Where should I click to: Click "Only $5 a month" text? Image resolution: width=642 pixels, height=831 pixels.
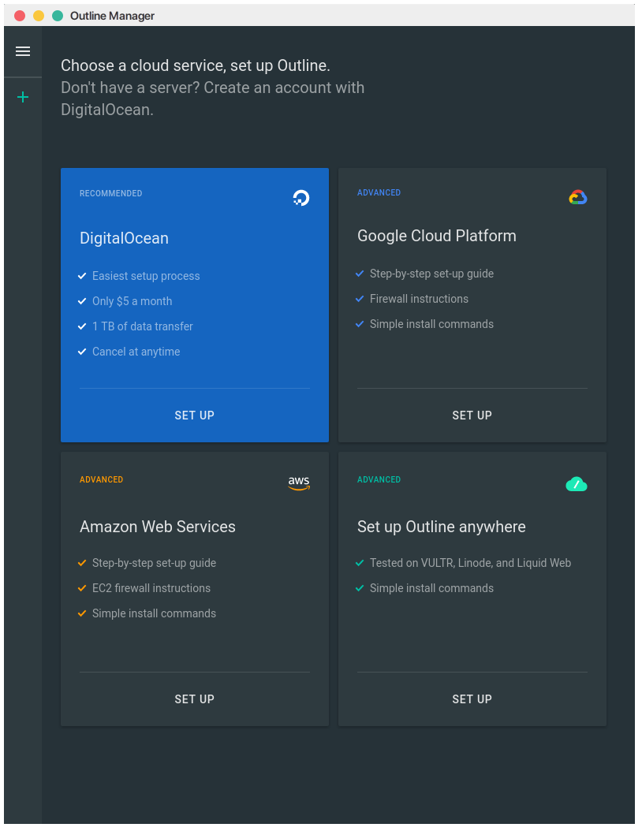pos(132,301)
